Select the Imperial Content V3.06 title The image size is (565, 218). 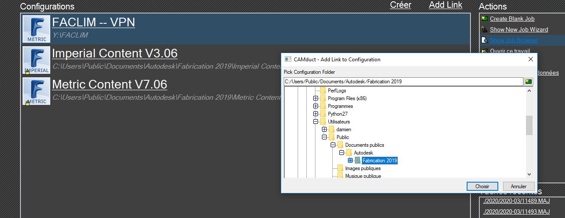coord(115,54)
